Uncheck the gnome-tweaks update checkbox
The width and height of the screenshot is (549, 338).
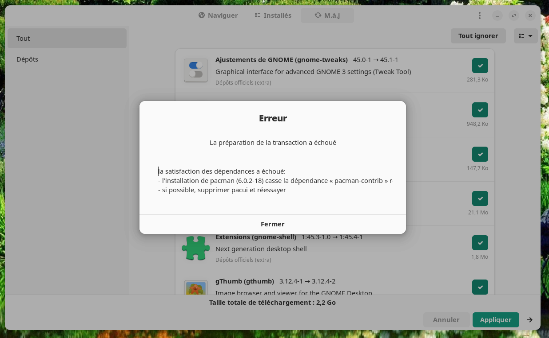[480, 66]
